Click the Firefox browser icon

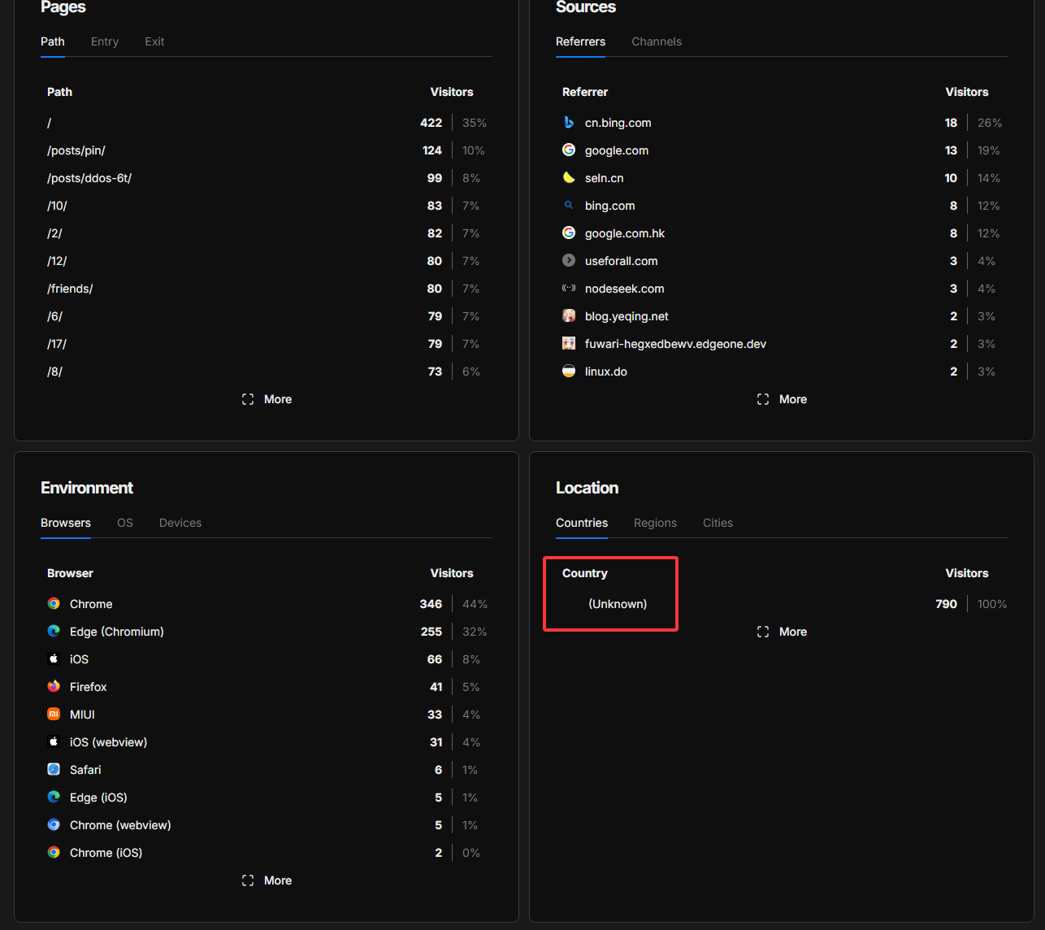(x=54, y=687)
